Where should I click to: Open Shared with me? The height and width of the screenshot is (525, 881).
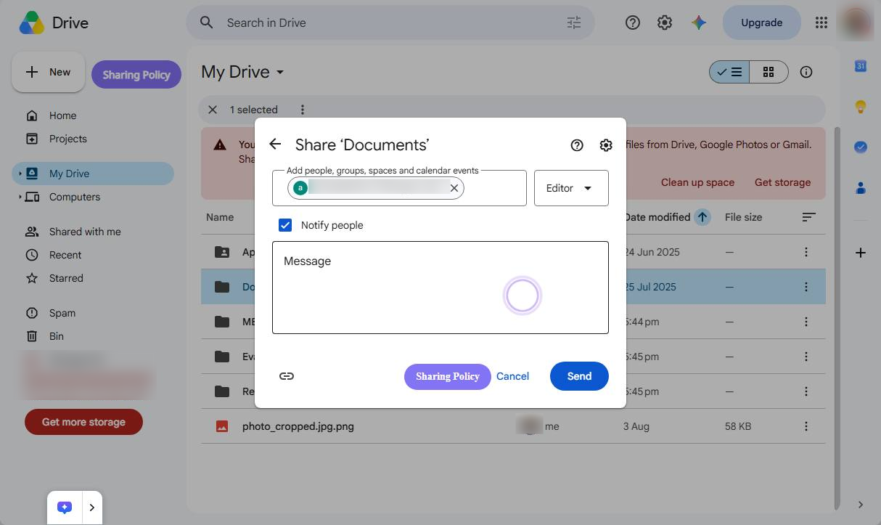(85, 232)
